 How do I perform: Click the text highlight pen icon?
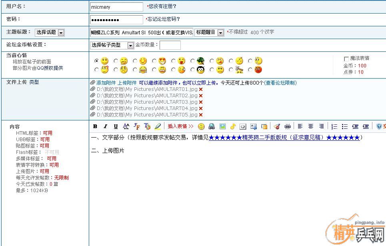click(x=158, y=126)
